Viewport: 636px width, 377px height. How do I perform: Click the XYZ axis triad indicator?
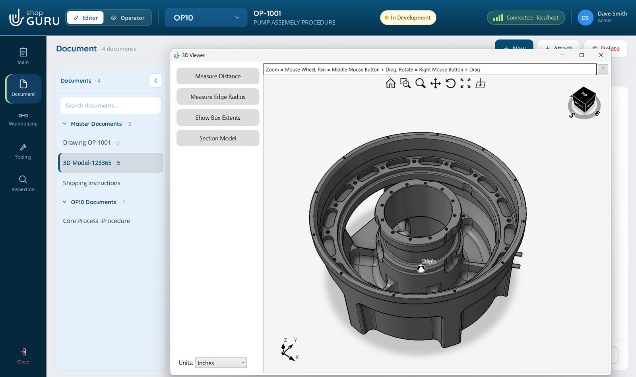pyautogui.click(x=290, y=350)
